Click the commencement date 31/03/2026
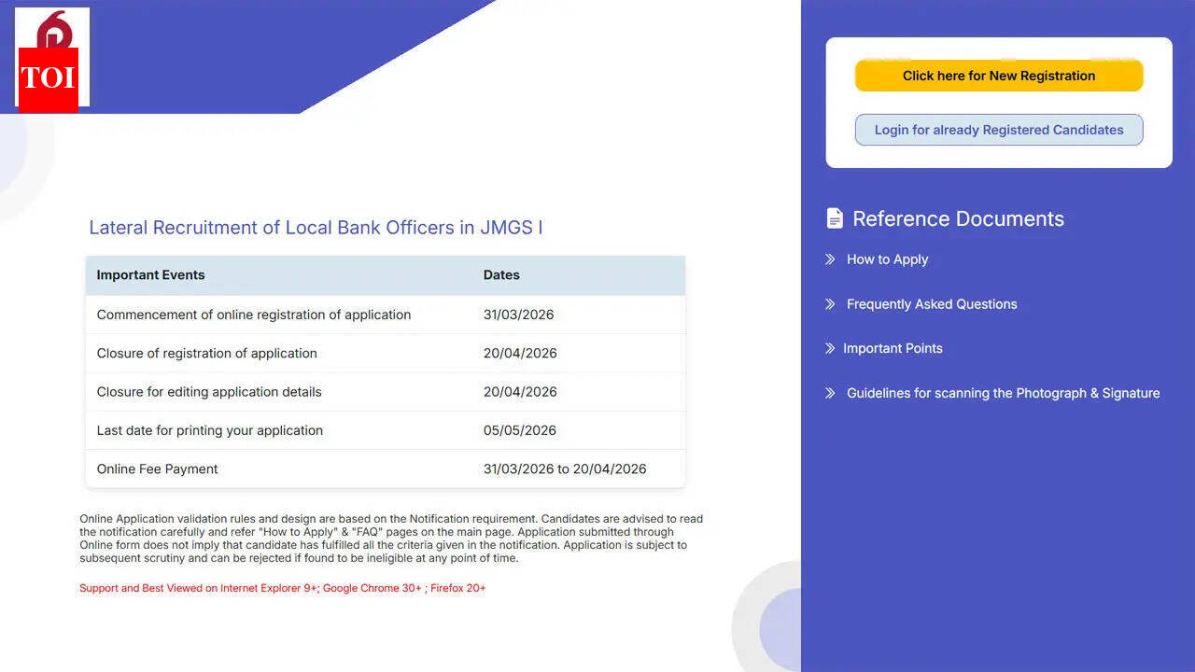The image size is (1195, 672). (518, 315)
